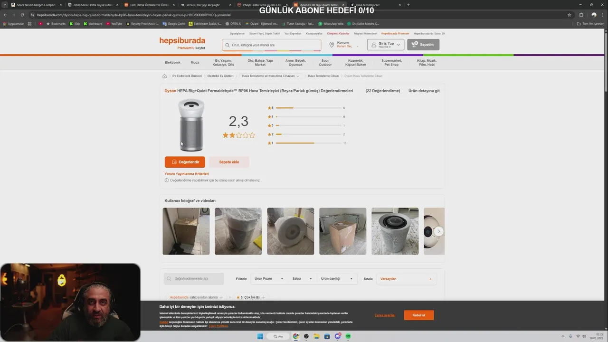Expand the Ürün Puanı filter dropdown
Viewport: 608px width, 342px height.
269,279
